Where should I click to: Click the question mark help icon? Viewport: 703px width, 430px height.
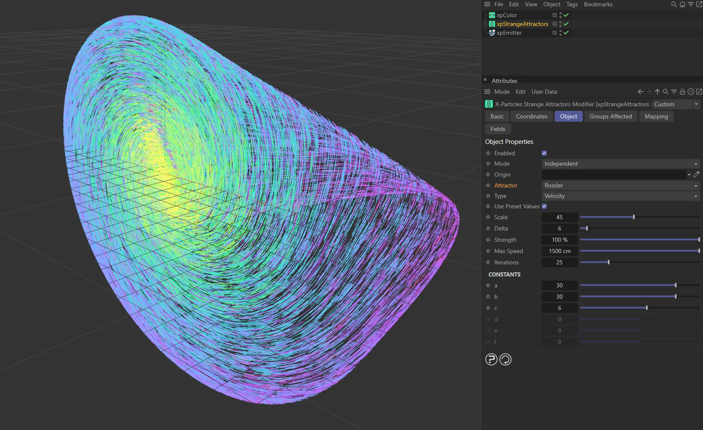click(x=491, y=359)
